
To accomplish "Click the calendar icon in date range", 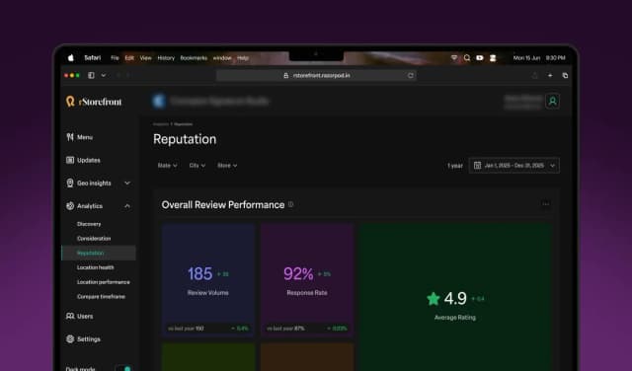I will pyautogui.click(x=477, y=166).
